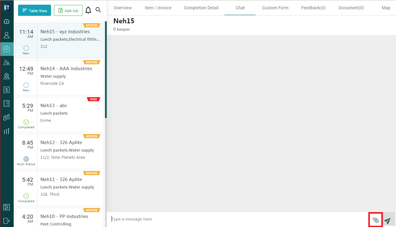
Task: Click 'Riverside CA' address text
Action: pos(52,84)
